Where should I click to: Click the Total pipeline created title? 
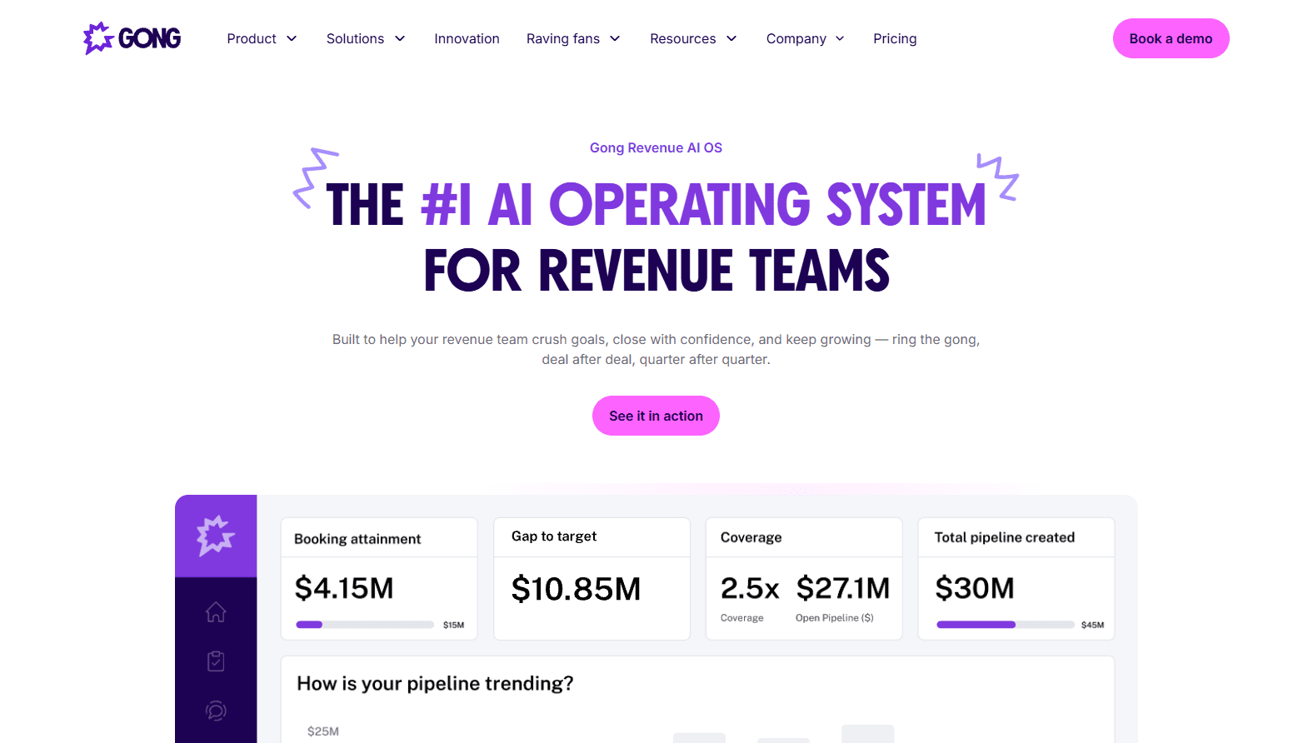tap(1004, 537)
